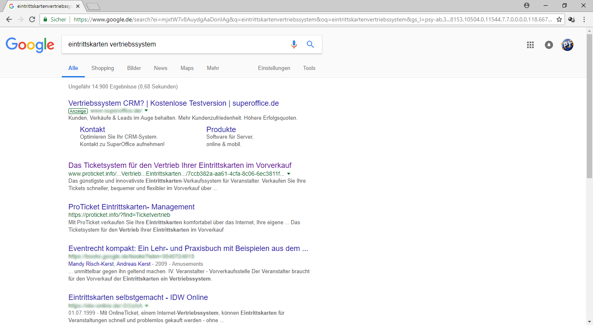Reload the page with the refresh icon

coord(32,19)
